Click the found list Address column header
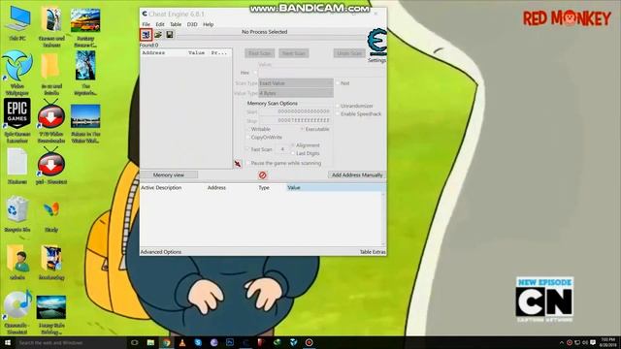 pyautogui.click(x=153, y=52)
